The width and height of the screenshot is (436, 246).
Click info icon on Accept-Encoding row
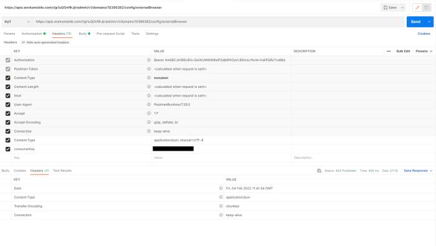[x=149, y=122]
